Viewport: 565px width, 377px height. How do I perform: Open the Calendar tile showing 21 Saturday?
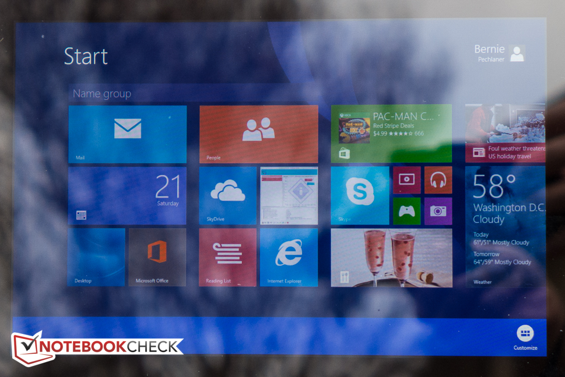127,195
